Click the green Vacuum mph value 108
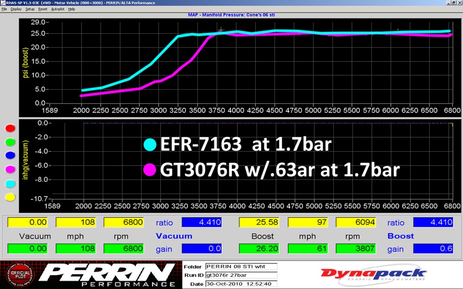Image resolution: width=463 pixels, height=289 pixels. pyautogui.click(x=76, y=249)
